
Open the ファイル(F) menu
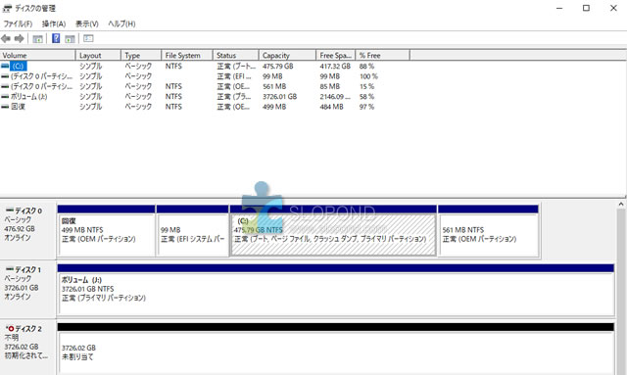click(18, 23)
